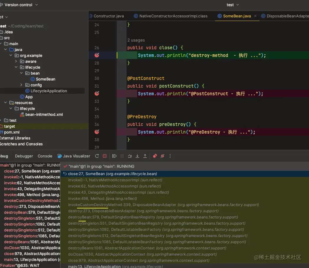
Task: Select External Libraries node
Action: (15, 138)
